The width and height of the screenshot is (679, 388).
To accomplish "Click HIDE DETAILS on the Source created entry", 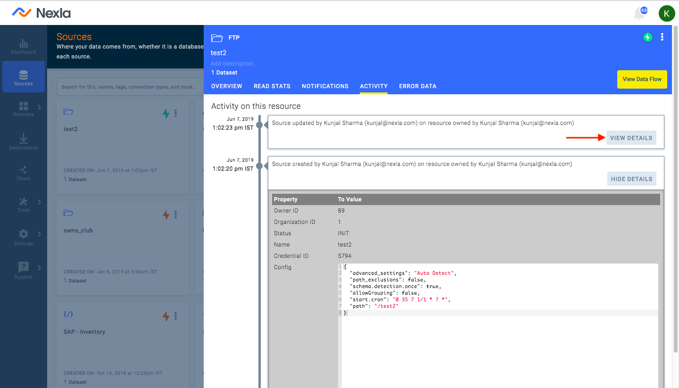I will point(632,179).
